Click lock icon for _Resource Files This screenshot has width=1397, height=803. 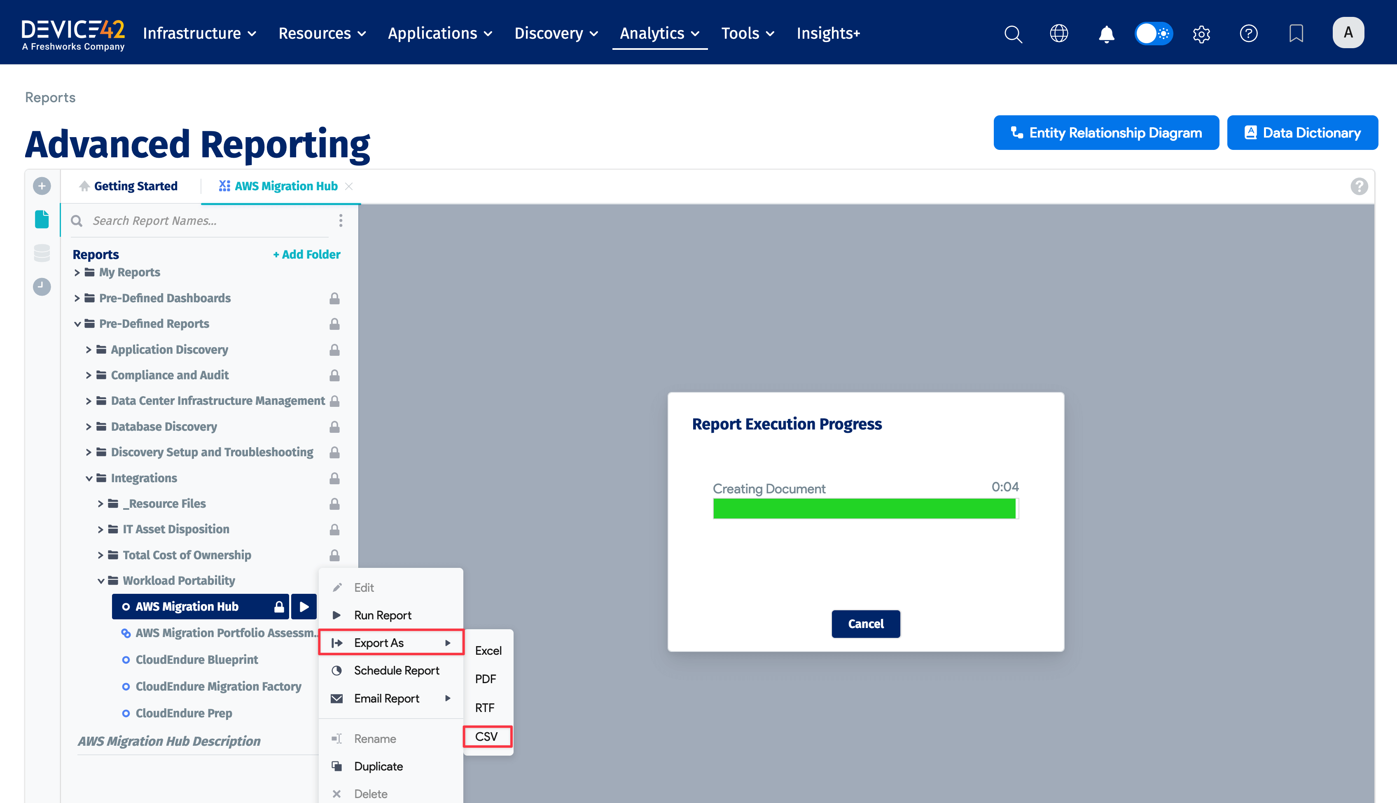[334, 504]
